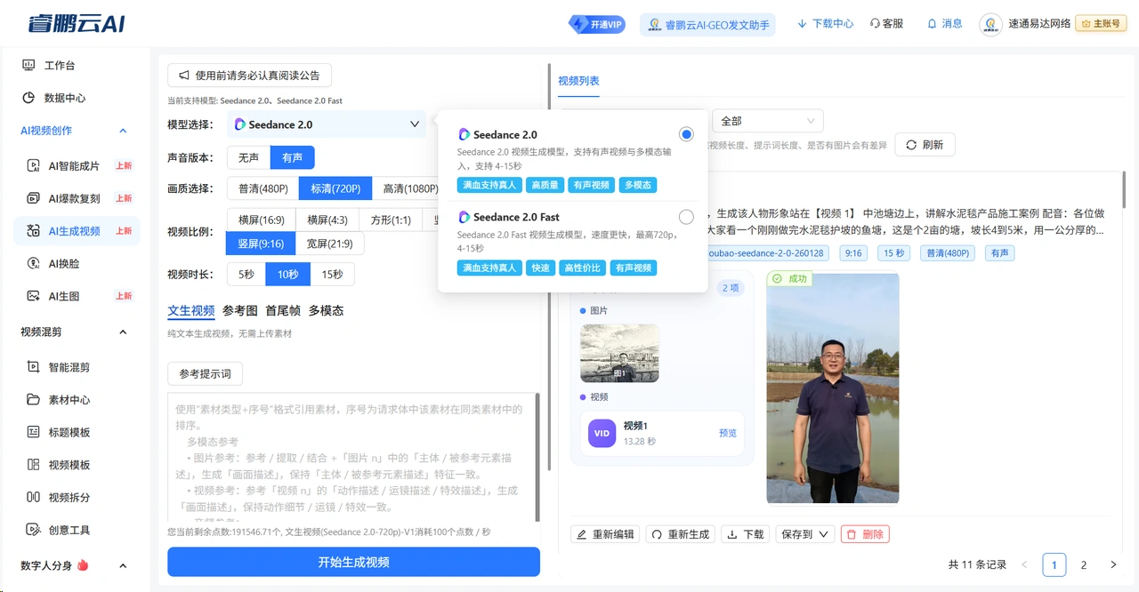
Task: Click the 成功 status label
Action: click(790, 279)
